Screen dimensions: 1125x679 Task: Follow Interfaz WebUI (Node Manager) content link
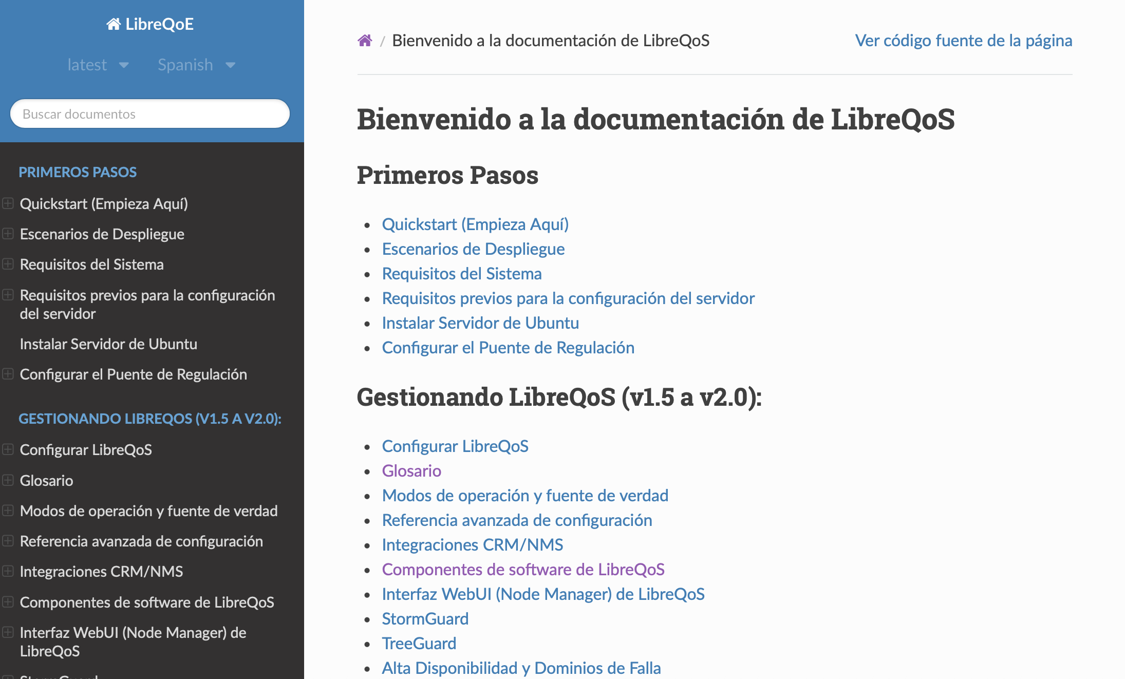[543, 594]
